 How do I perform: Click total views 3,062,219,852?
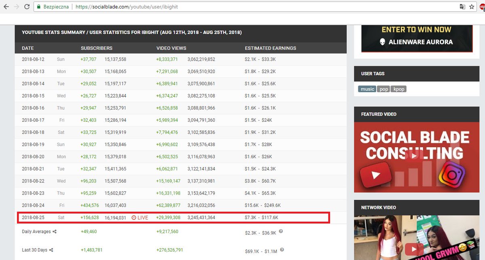(x=201, y=59)
